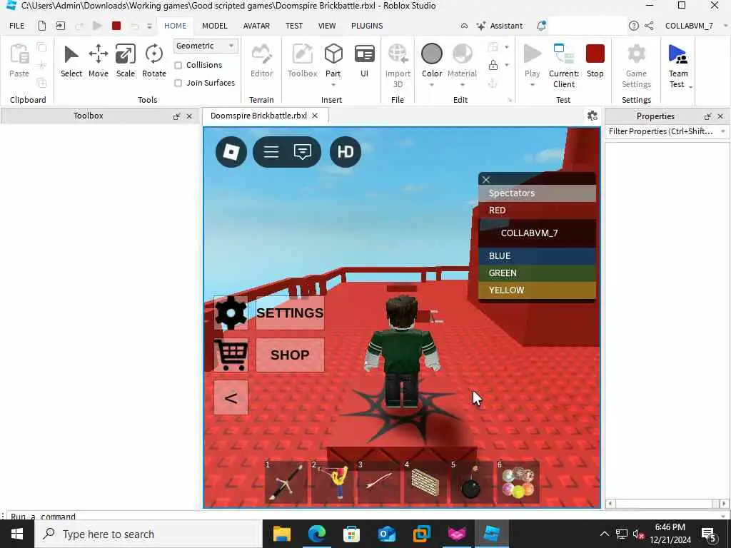This screenshot has width=731, height=548.
Task: Switch to the AVATAR ribbon tab
Action: pos(256,26)
